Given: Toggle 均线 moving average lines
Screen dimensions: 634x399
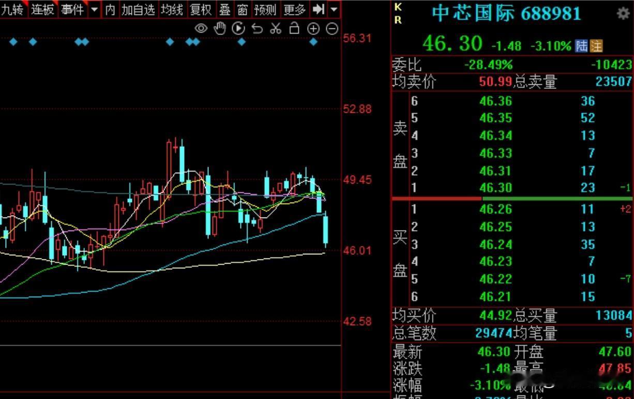Looking at the screenshot, I should (172, 9).
